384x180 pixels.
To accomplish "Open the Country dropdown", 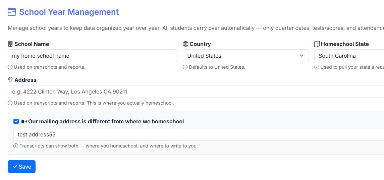I will coord(245,56).
